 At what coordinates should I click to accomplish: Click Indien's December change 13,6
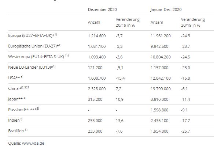119,121
